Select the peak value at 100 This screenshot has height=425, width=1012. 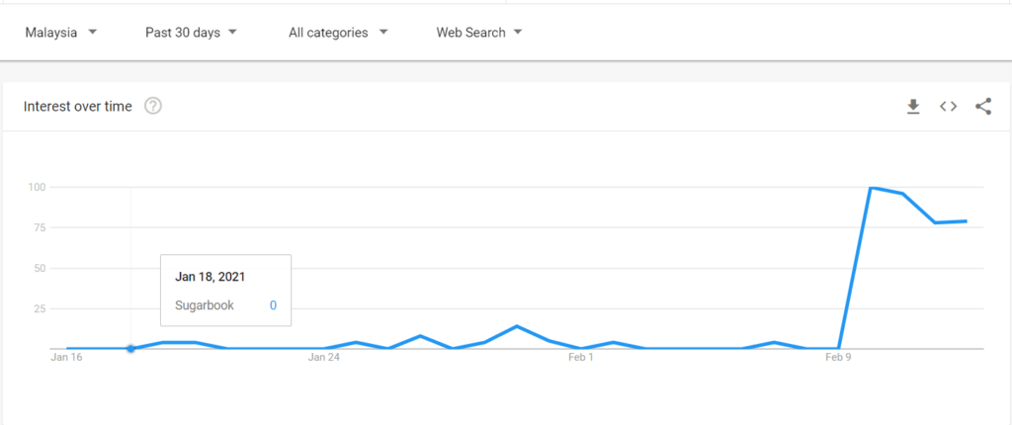872,188
